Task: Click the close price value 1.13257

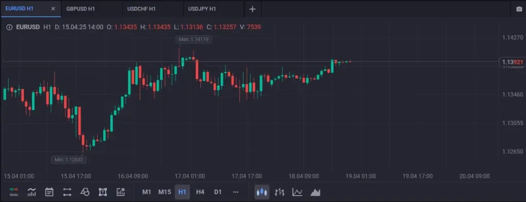Action: tap(225, 27)
